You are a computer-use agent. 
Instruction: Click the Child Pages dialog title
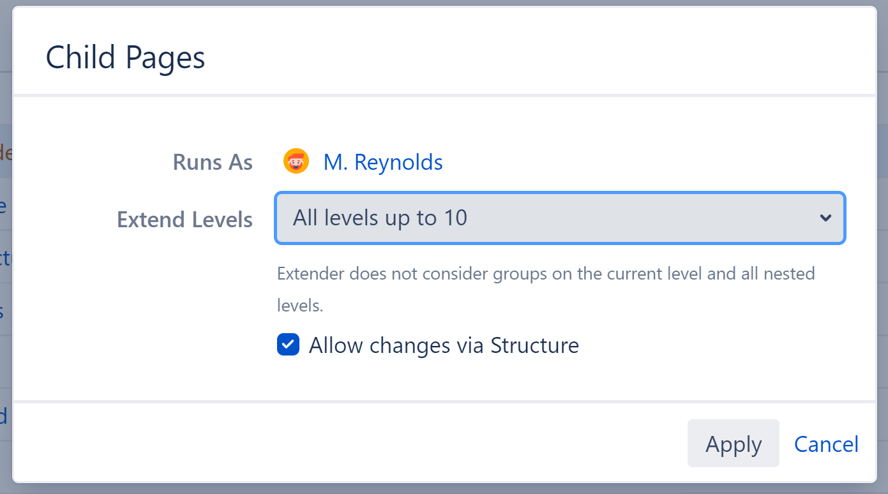point(125,57)
